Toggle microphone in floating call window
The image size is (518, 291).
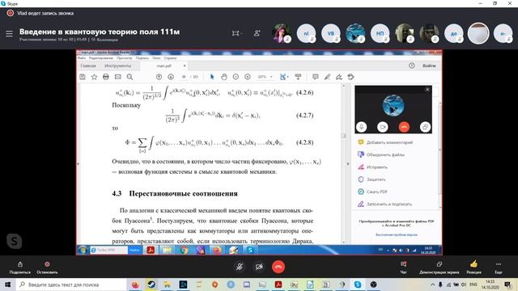[362, 127]
